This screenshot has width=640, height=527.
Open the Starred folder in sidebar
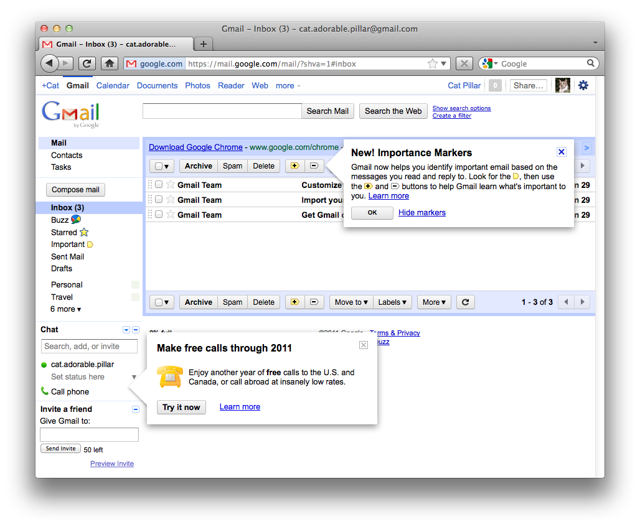[x=64, y=232]
